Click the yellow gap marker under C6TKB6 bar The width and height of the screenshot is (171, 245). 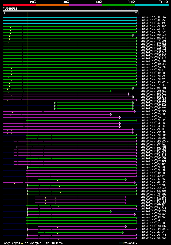(x=7, y=101)
